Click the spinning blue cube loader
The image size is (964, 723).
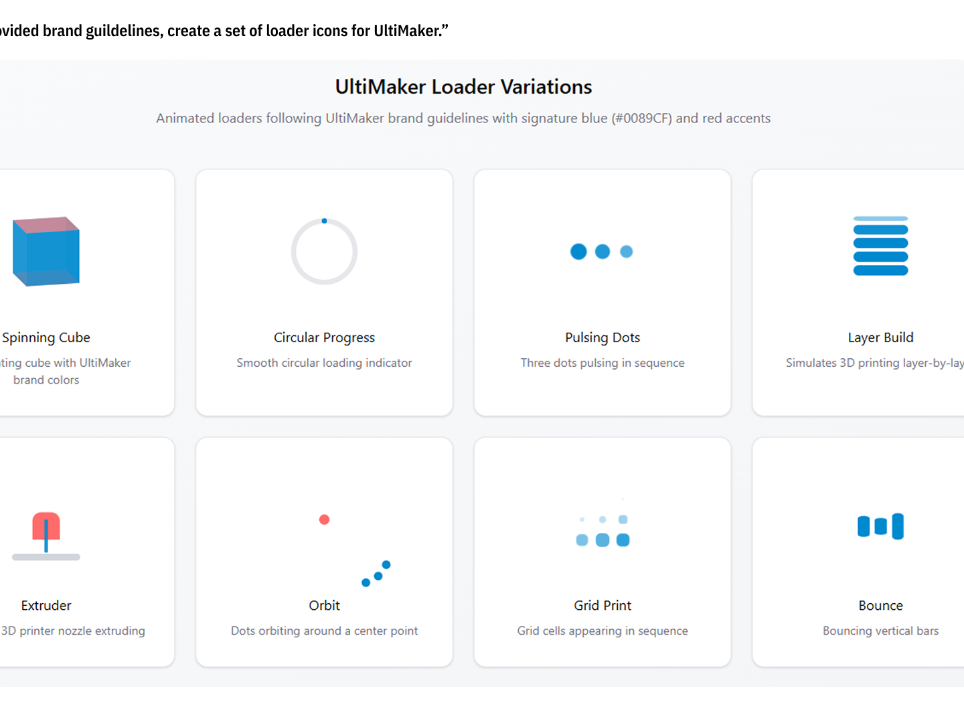pyautogui.click(x=46, y=252)
